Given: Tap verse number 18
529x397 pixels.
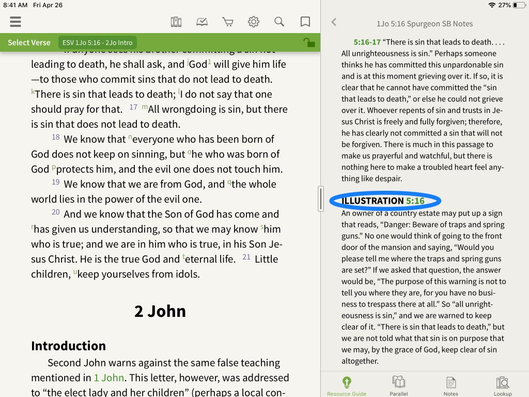Looking at the screenshot, I should pos(56,137).
